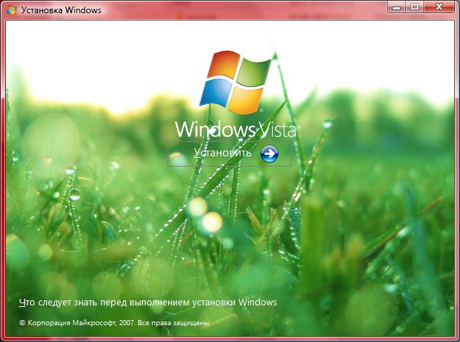Minimize the Установка Windows window
The width and height of the screenshot is (460, 342).
tap(396, 7)
